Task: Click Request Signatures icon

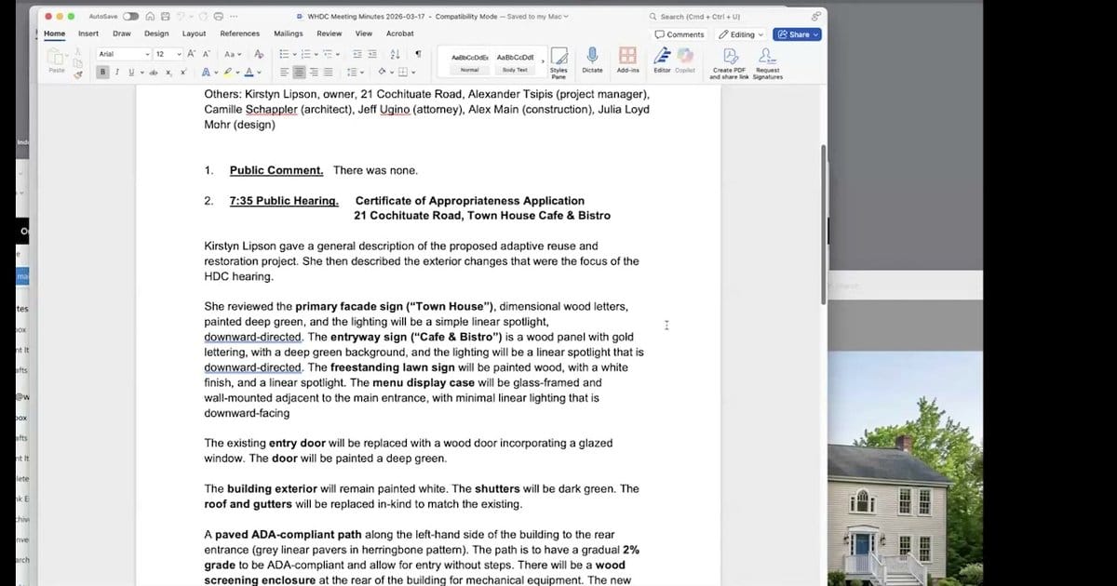Action: [768, 61]
